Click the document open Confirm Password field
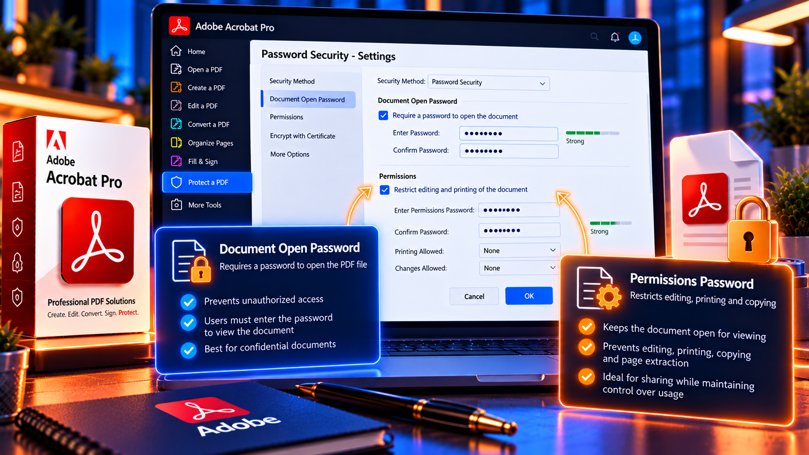 (509, 151)
